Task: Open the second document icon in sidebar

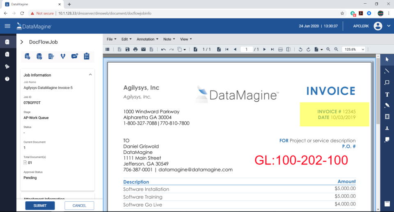Action: [x=7, y=54]
